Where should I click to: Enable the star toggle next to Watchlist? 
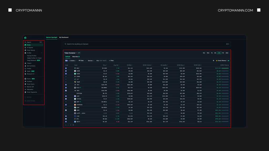[x=79, y=57]
